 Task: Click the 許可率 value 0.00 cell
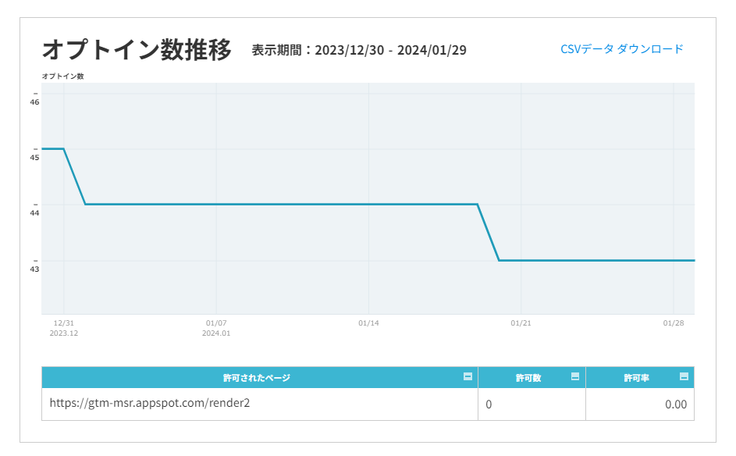640,404
